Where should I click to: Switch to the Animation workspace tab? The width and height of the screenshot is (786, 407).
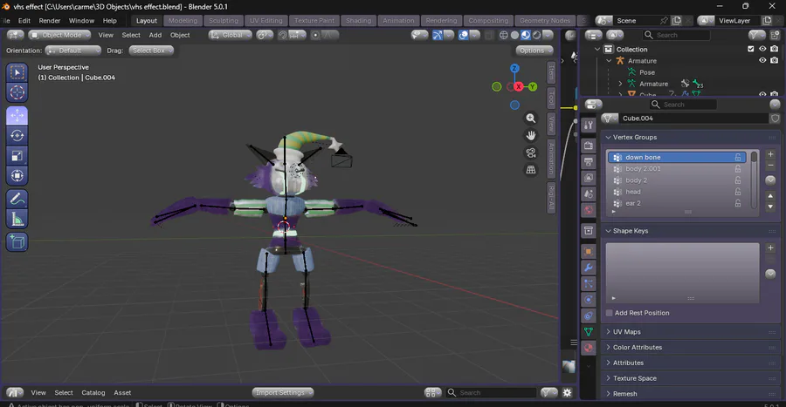click(398, 21)
